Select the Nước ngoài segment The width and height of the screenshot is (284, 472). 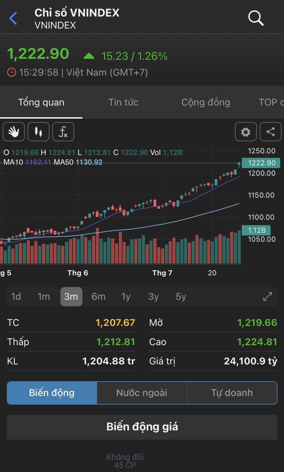pos(142,393)
